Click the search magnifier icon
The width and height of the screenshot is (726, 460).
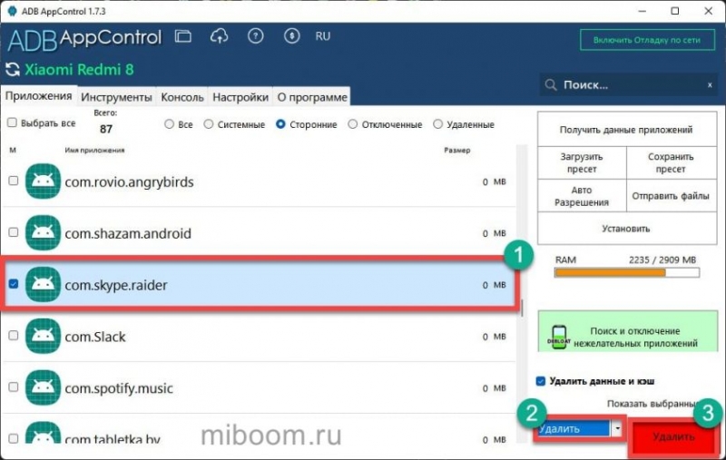click(551, 85)
